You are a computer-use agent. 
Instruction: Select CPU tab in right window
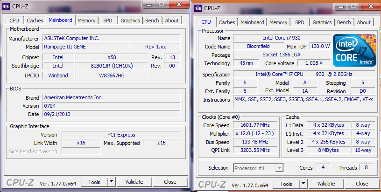click(x=206, y=22)
